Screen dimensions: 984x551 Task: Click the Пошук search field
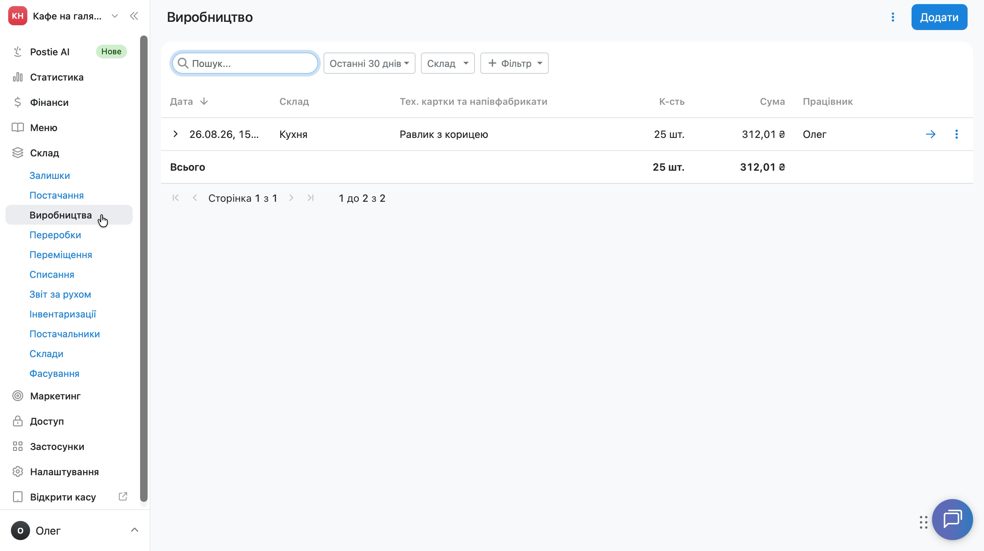point(245,63)
